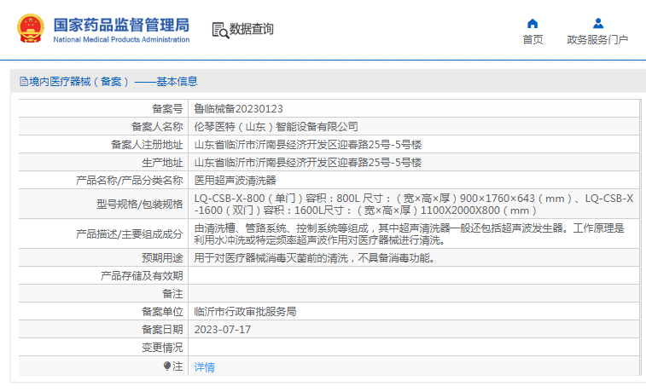This screenshot has height=392, width=646.
Task: Click the national emblem logo
Action: click(31, 28)
